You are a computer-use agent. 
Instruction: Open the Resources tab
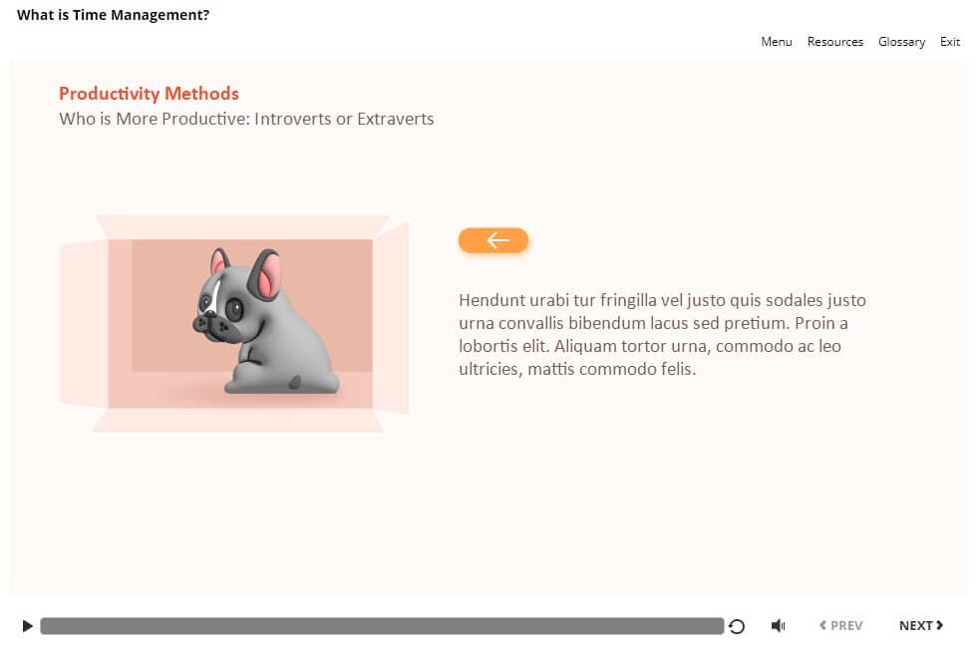point(835,42)
